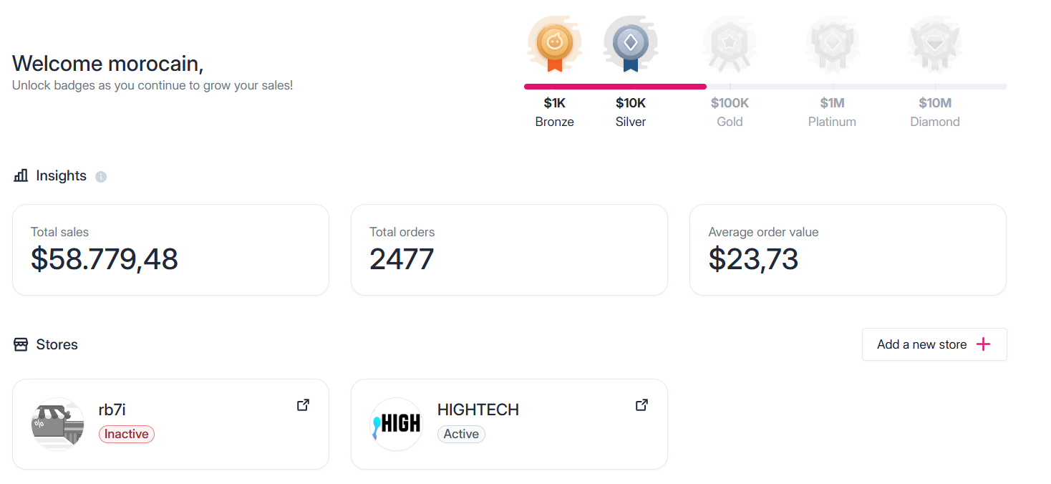The height and width of the screenshot is (484, 1051).
Task: Click the Active status tag on HIGHTECH
Action: coord(461,434)
